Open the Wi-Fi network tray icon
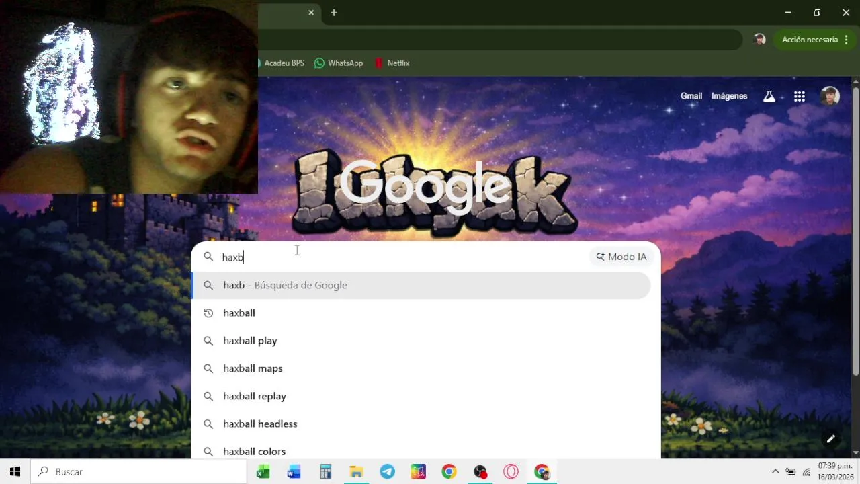 (806, 472)
